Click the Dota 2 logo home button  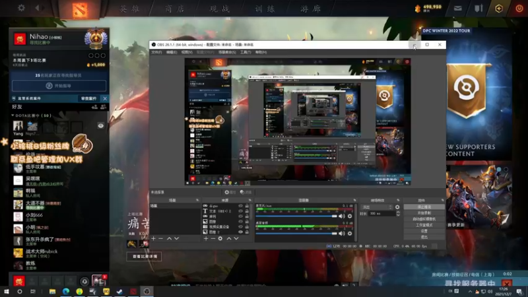[x=80, y=10]
